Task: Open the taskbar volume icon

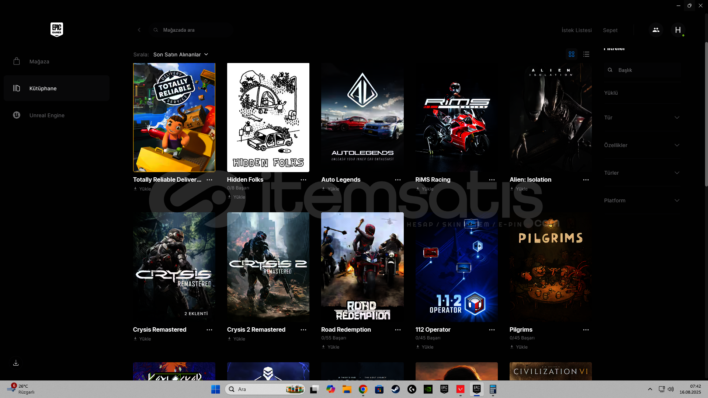Action: pyautogui.click(x=671, y=389)
